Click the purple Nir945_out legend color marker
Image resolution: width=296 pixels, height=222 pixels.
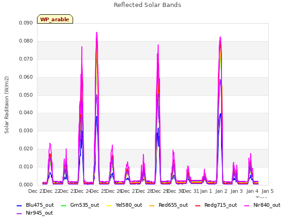(x=19, y=214)
